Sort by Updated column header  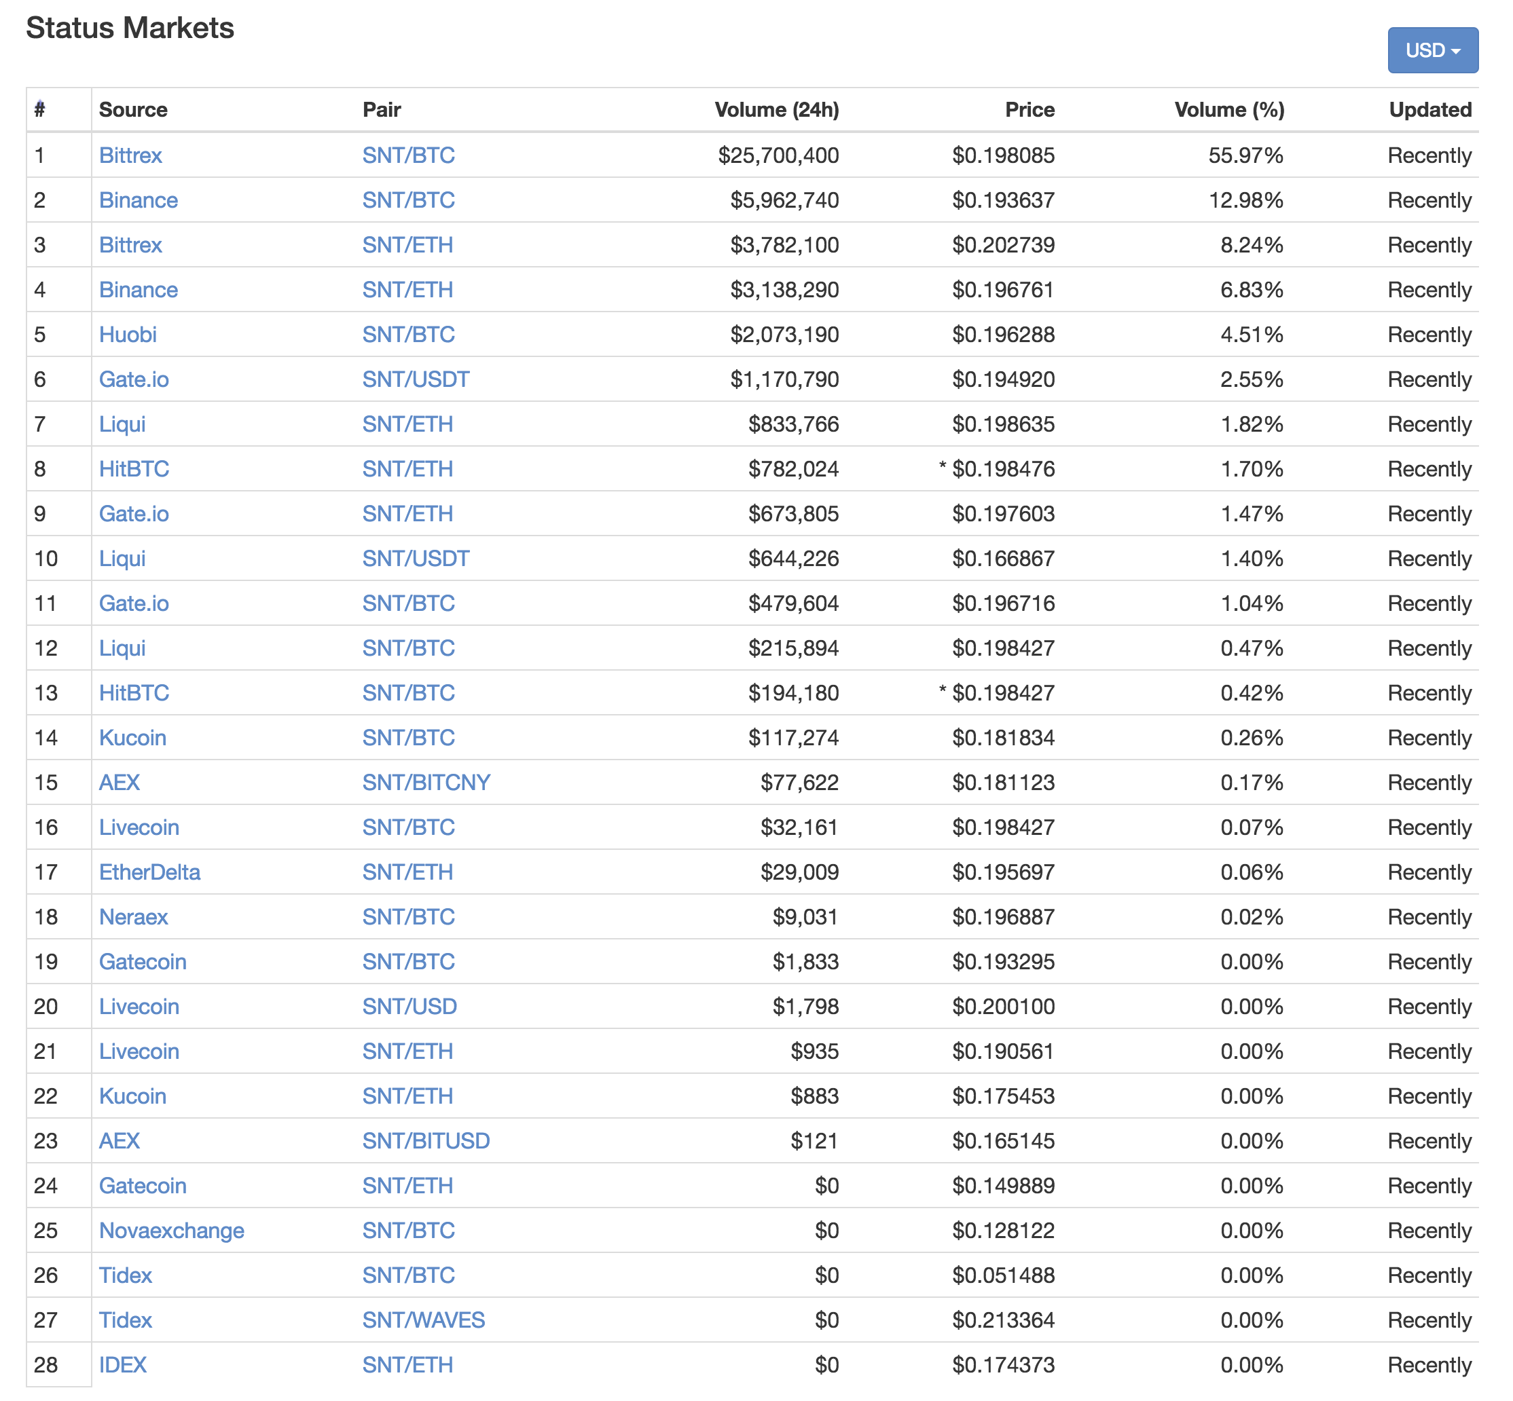[x=1430, y=110]
